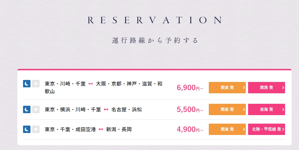Click moon icon on Nagoya・Hamamatsu row
This screenshot has width=299, height=150.
(x=27, y=109)
